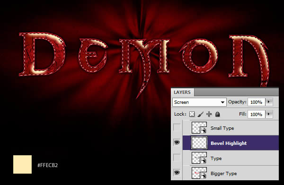Screen dimensions: 284x185
Task: Show the Type layer
Action: 177,158
